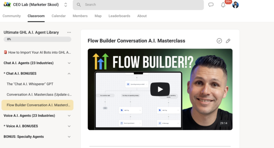Viewport: 274px width, 148px height.
Task: Click the Flow Builder Conversation A.I. Masterclass heading
Action: coord(136,41)
